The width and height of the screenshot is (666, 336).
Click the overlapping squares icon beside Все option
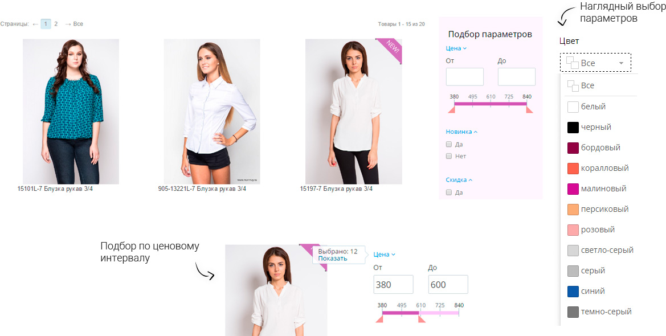pyautogui.click(x=573, y=85)
